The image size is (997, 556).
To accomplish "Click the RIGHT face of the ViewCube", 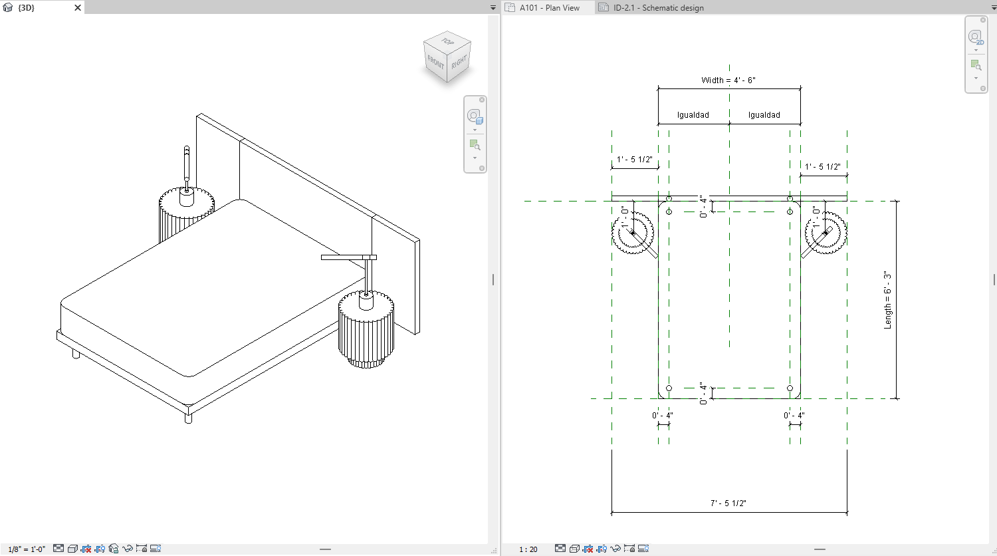I will pos(459,63).
